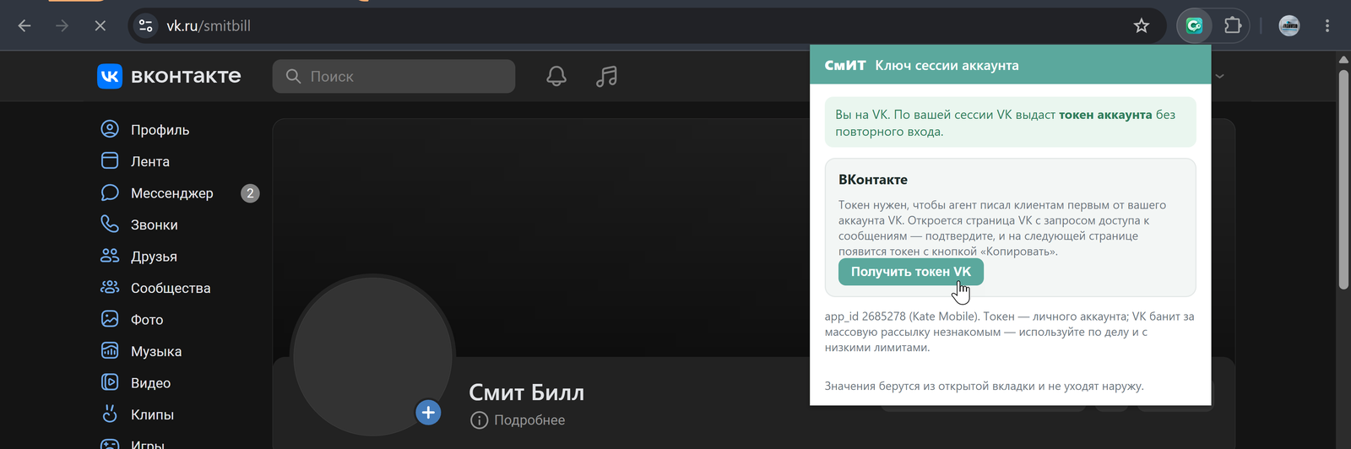Click the info icon beside Подробнее
This screenshot has height=449, width=1351.
point(479,420)
